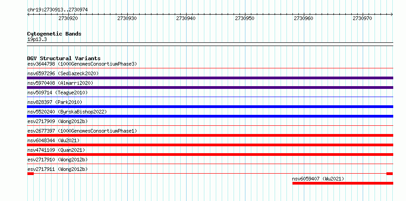Open variant esv3644798 (1000GenomesConsortiumPhase3) label
The image size is (406, 201).
point(82,64)
